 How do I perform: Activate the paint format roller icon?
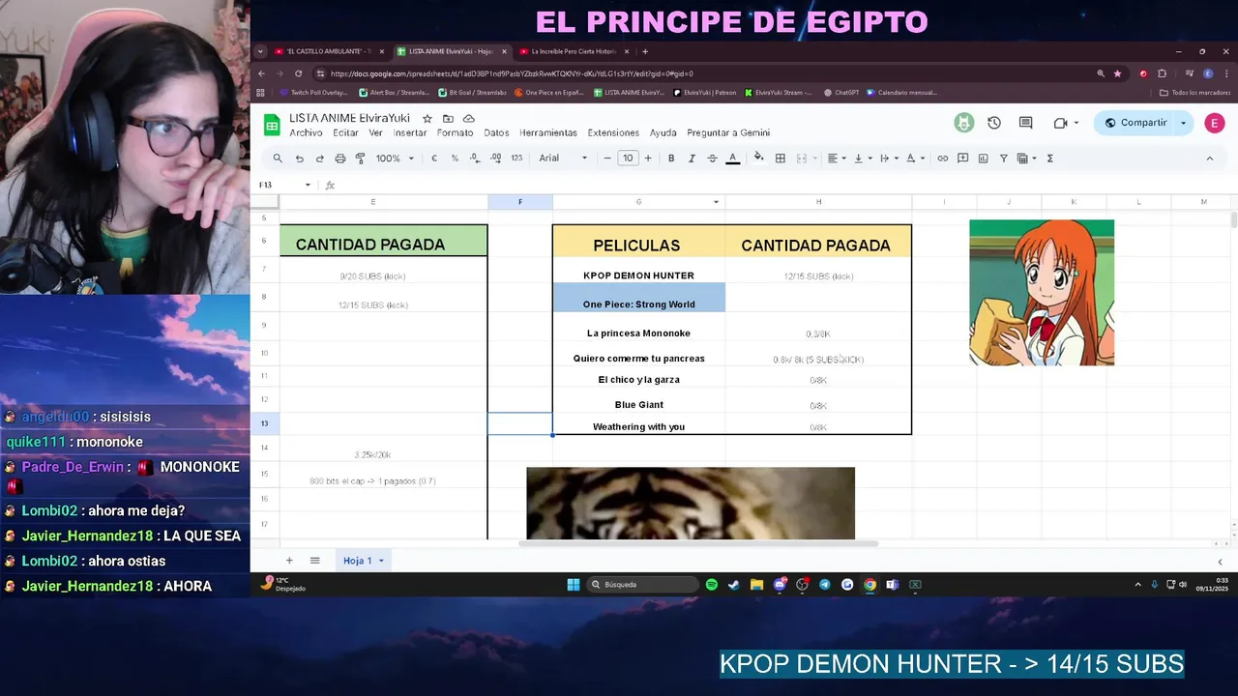pos(360,159)
